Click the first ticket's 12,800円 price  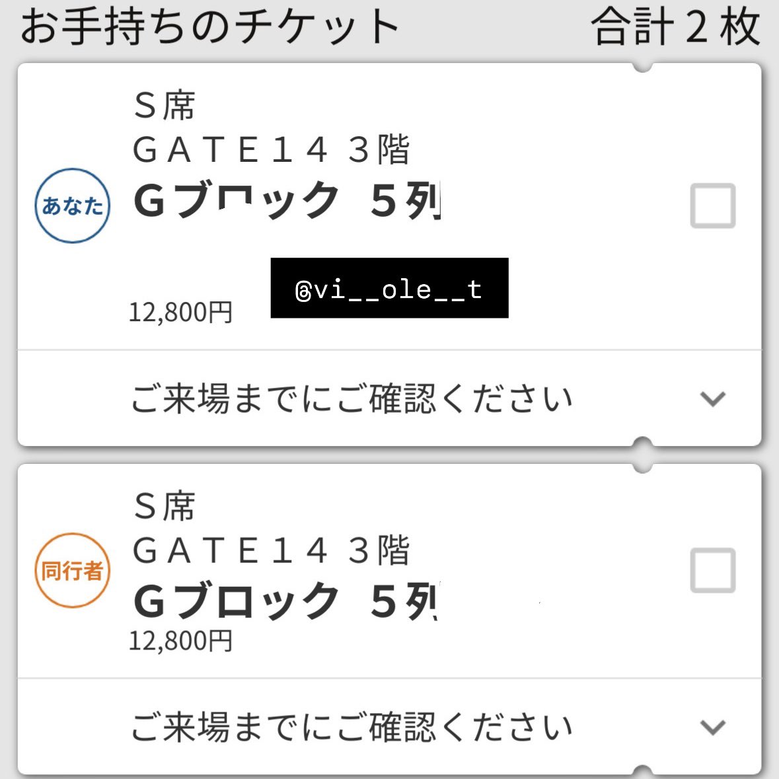pyautogui.click(x=181, y=313)
